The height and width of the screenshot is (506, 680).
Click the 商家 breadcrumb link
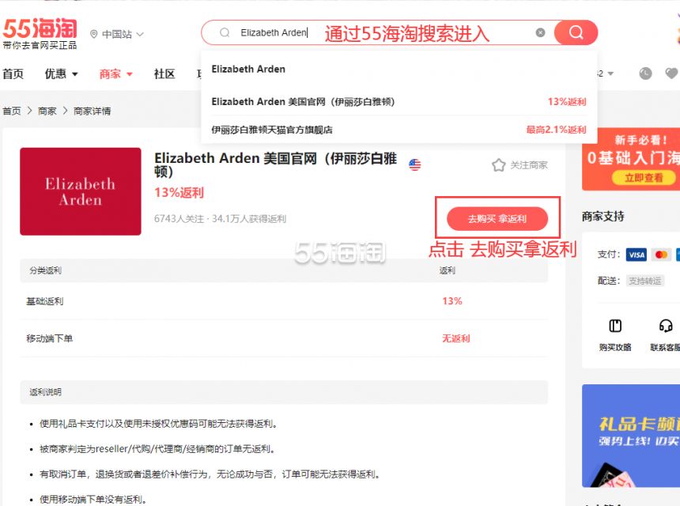click(x=47, y=111)
